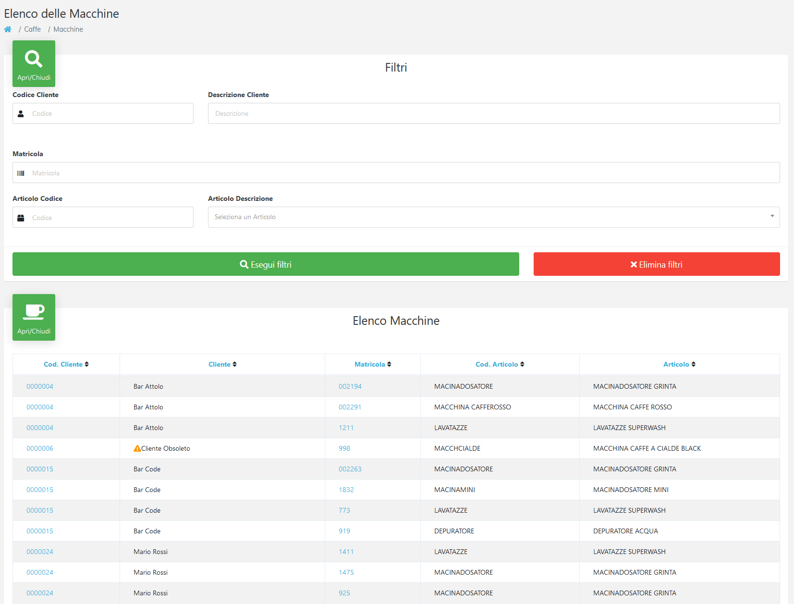Click the red Elimina filtri button
This screenshot has height=604, width=794.
point(657,264)
